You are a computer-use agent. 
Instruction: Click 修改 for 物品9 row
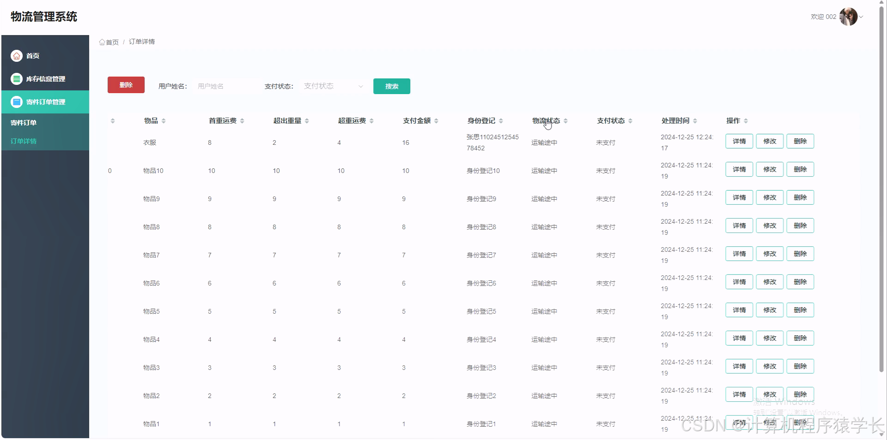pyautogui.click(x=770, y=197)
